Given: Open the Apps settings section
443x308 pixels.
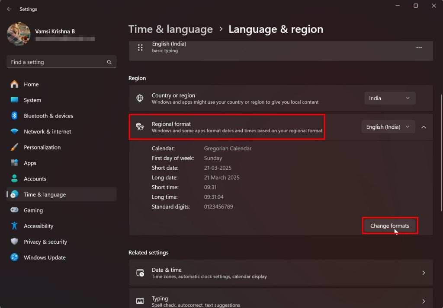Looking at the screenshot, I should 61,163.
